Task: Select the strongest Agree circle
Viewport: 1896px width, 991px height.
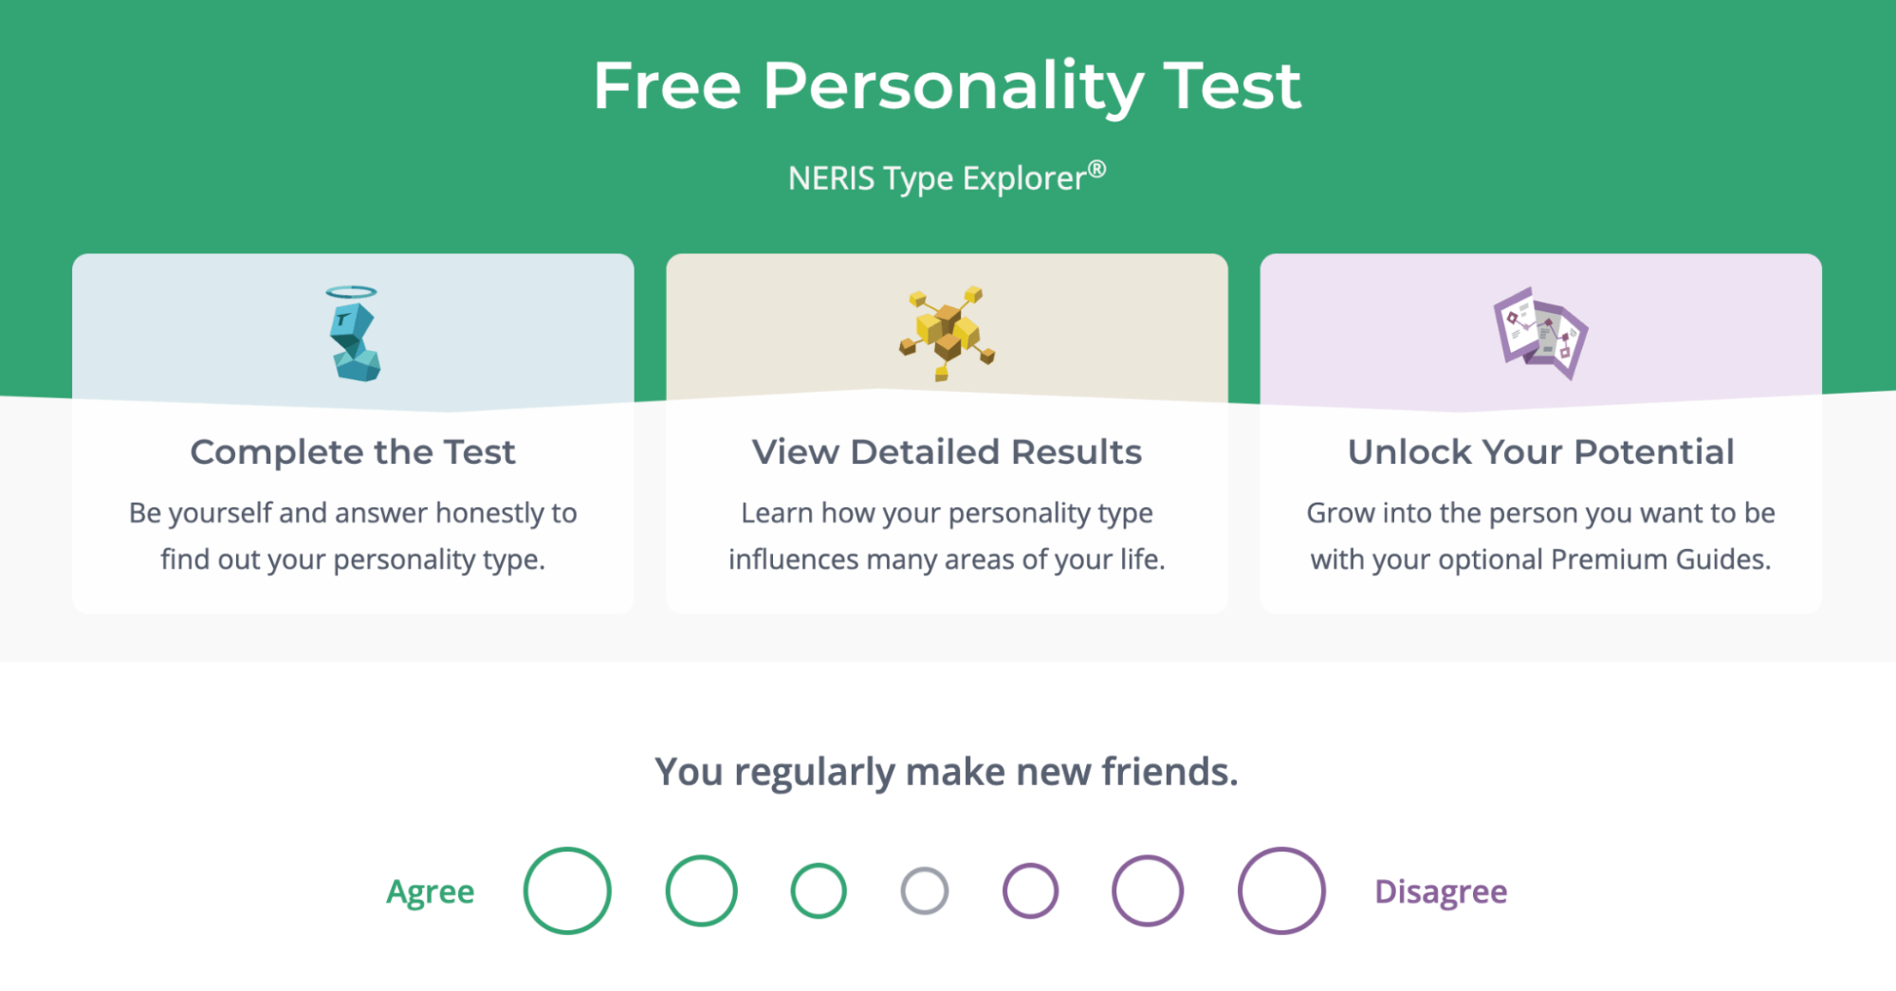Action: (566, 890)
